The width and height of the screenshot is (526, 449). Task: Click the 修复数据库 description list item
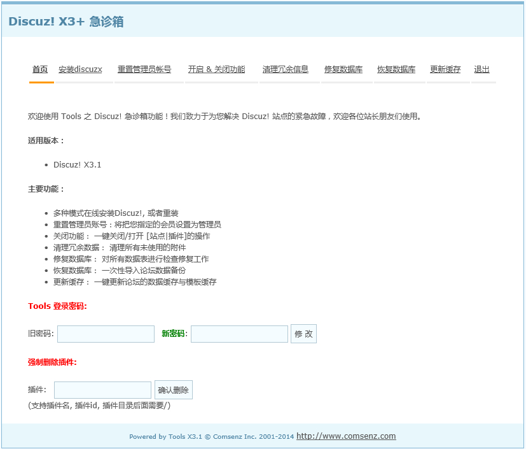(x=131, y=259)
